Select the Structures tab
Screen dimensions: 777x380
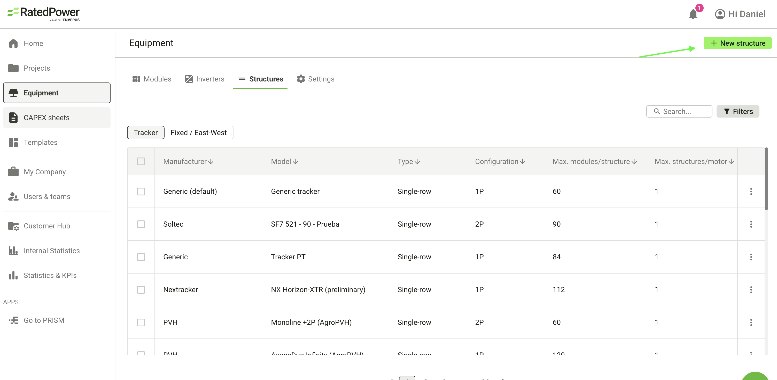pyautogui.click(x=260, y=79)
